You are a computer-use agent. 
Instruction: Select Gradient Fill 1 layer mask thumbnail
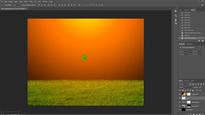pos(189,94)
